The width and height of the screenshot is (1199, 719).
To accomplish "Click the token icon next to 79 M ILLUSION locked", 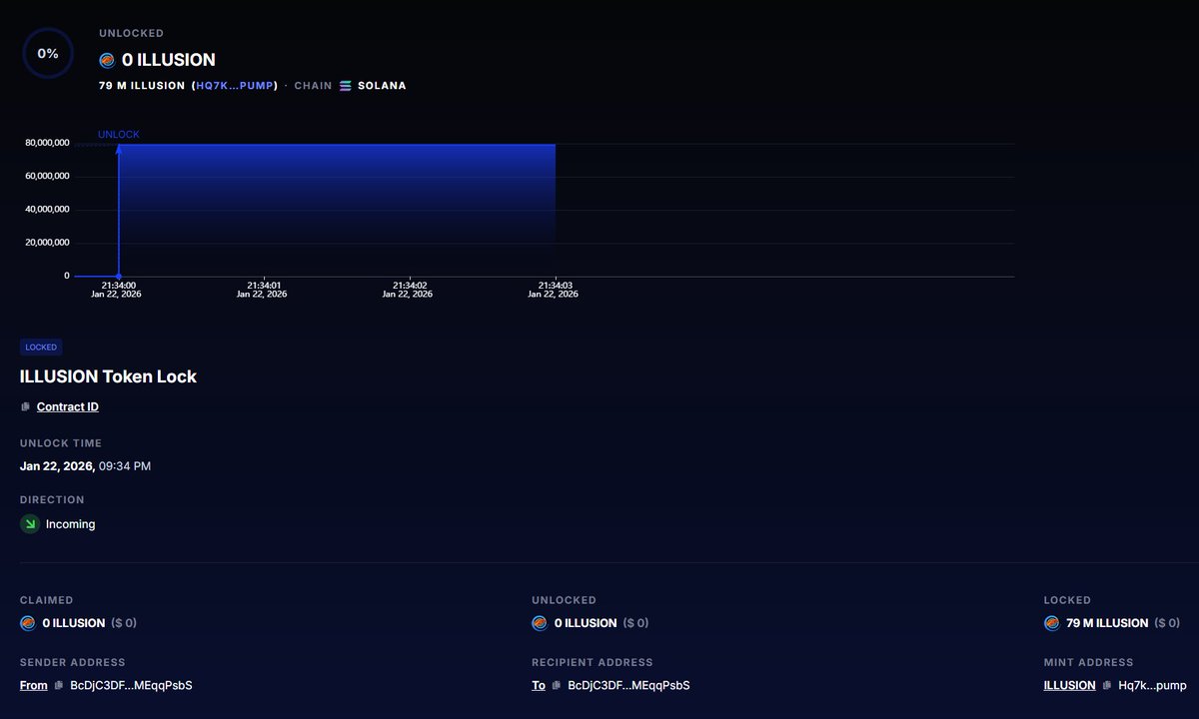I will (x=1052, y=623).
